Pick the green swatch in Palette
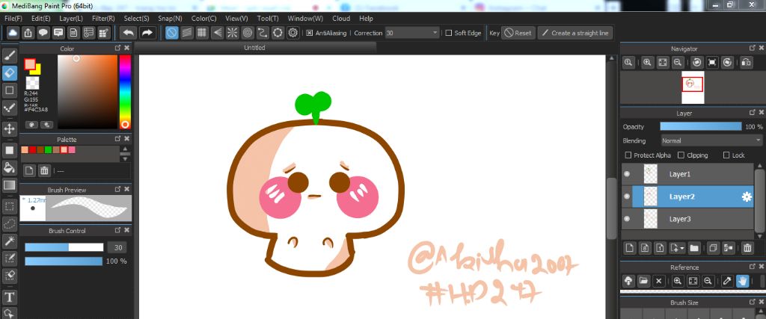The image size is (766, 319). [x=49, y=149]
